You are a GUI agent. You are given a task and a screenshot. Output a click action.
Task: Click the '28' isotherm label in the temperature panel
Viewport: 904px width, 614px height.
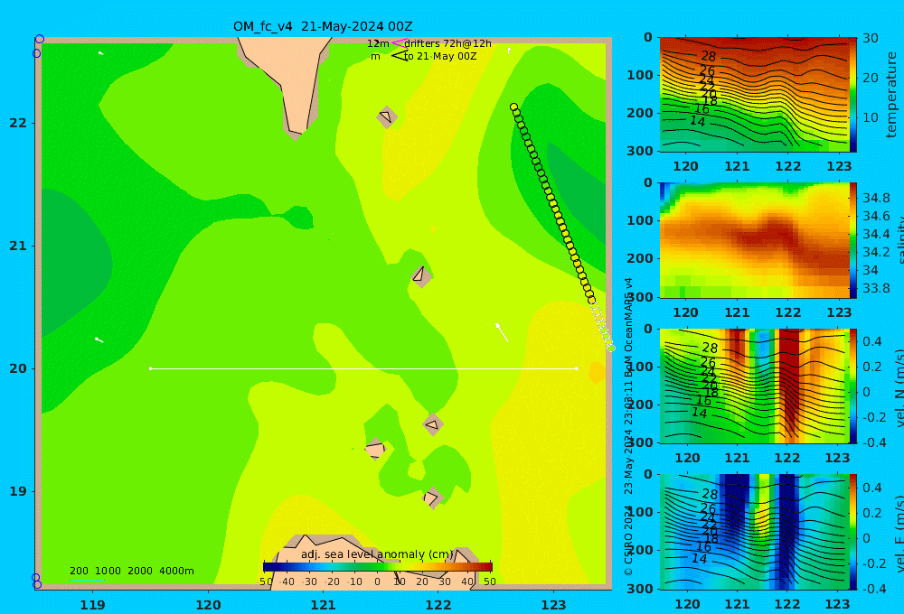(x=708, y=57)
